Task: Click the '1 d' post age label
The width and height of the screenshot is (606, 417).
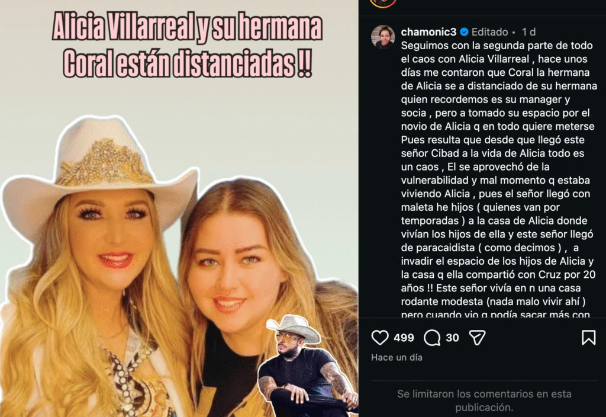Action: coord(528,32)
